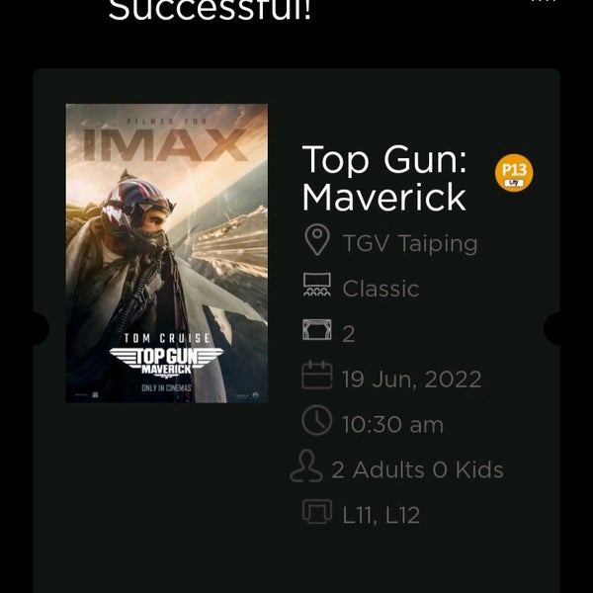Select the Top Gun: Maverick movie title

384,178
